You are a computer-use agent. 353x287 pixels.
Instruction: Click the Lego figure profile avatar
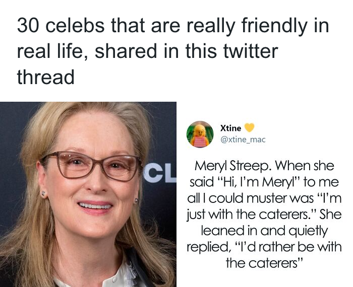pyautogui.click(x=200, y=134)
